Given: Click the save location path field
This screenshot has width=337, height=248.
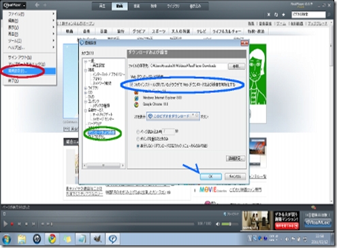Looking at the screenshot, I should click(189, 66).
